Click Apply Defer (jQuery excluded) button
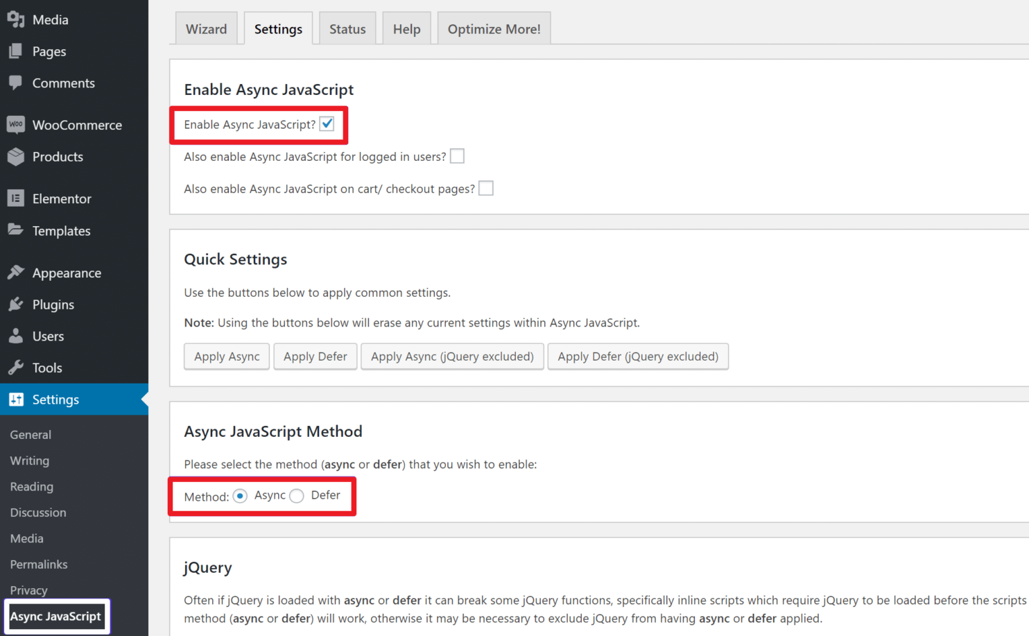 637,356
